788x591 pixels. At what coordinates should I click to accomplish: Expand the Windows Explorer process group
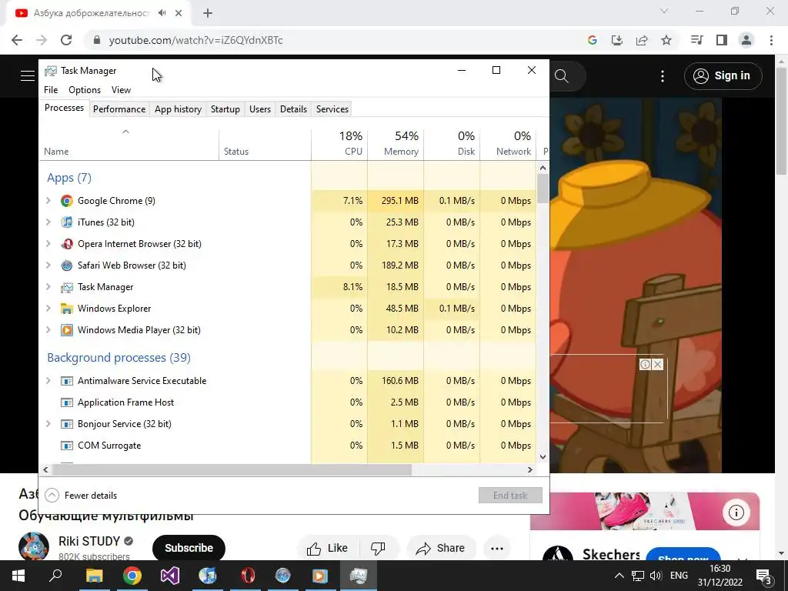(x=48, y=309)
